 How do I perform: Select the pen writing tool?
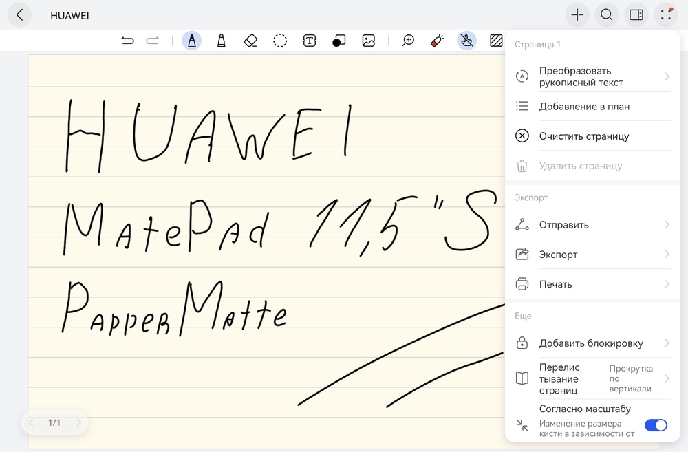(191, 41)
